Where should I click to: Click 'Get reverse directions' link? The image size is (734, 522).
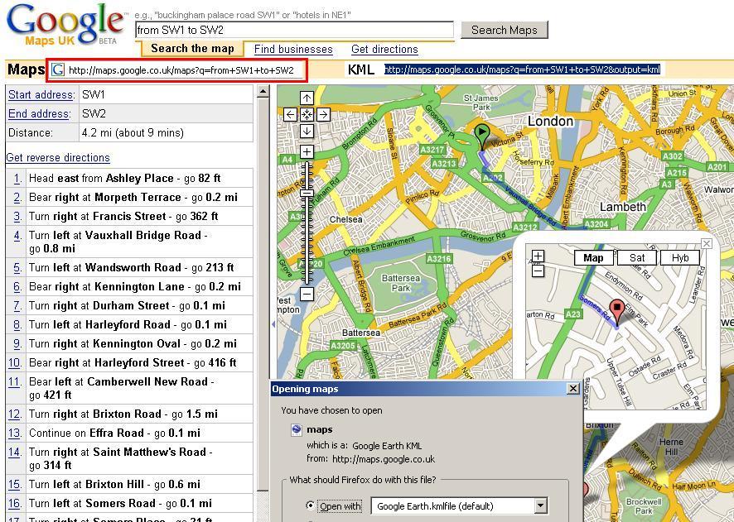(x=58, y=157)
